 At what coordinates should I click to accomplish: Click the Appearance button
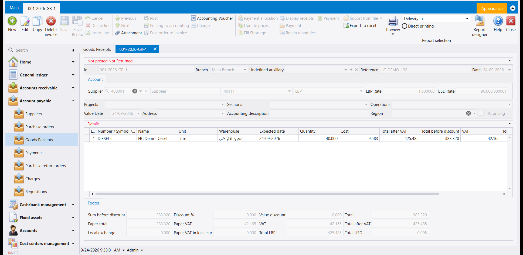(492, 8)
